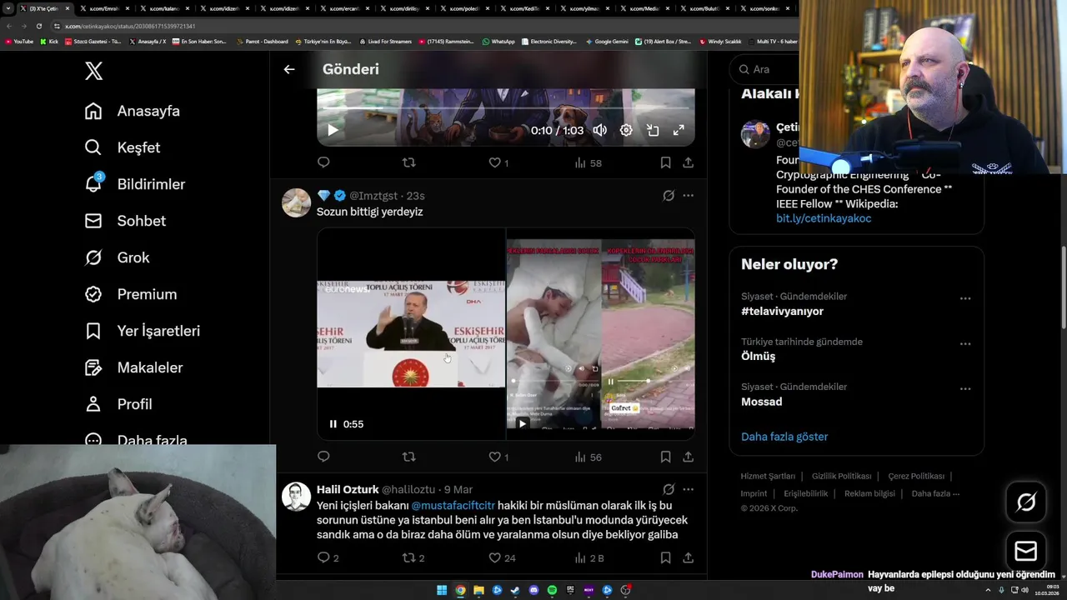Viewport: 1067px width, 600px height.
Task: Open more options on @Imztgst post
Action: [x=688, y=196]
